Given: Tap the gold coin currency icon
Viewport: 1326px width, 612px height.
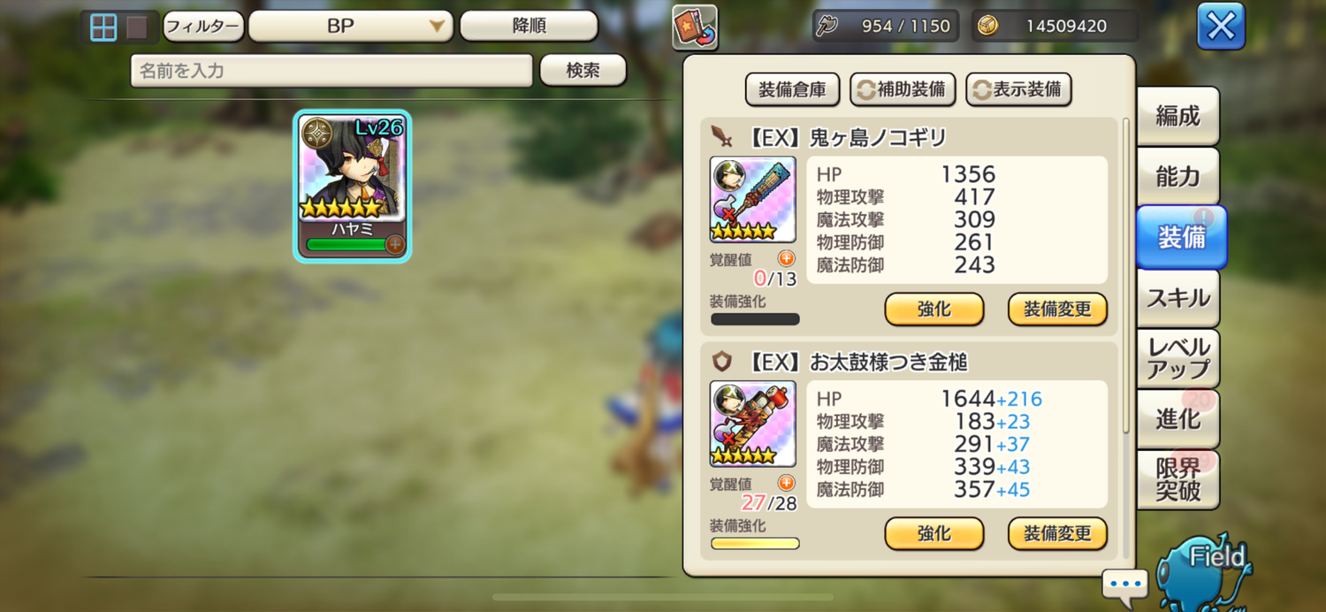Looking at the screenshot, I should 988,26.
